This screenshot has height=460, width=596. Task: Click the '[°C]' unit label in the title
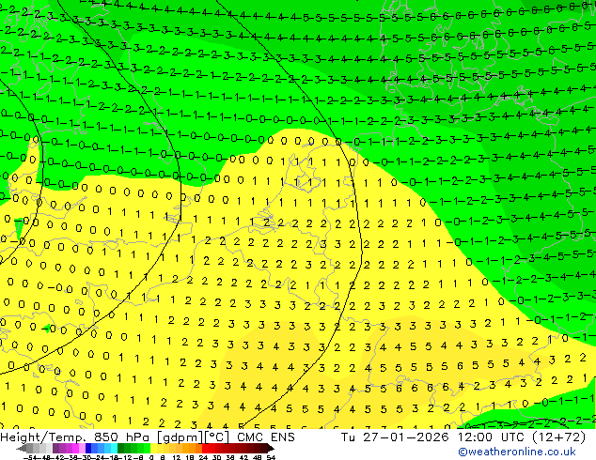216,437
